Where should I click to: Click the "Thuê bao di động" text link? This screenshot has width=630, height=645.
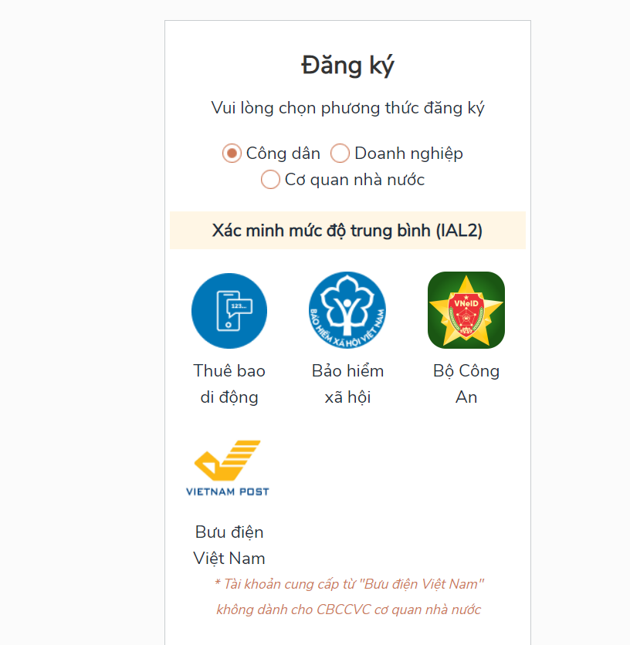click(x=229, y=384)
